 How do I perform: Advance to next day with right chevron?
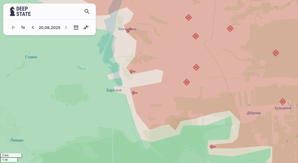[66, 27]
